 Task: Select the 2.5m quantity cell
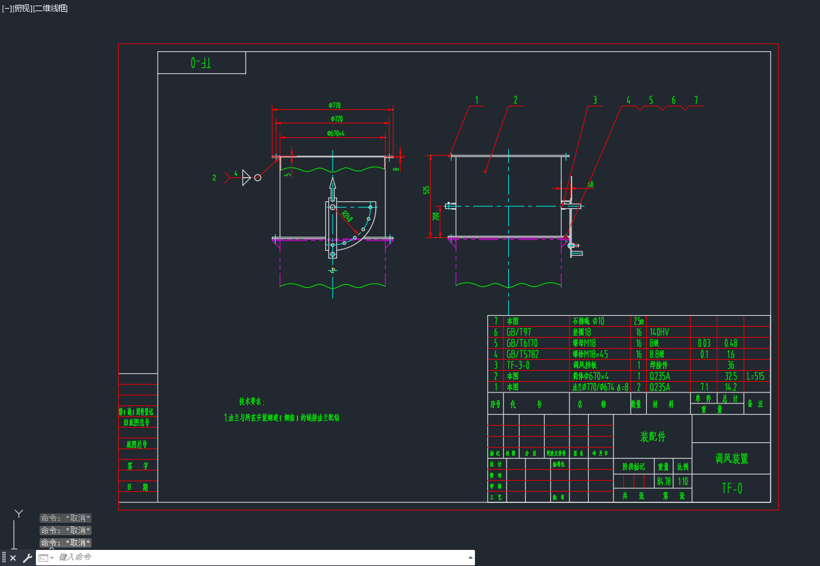[639, 321]
